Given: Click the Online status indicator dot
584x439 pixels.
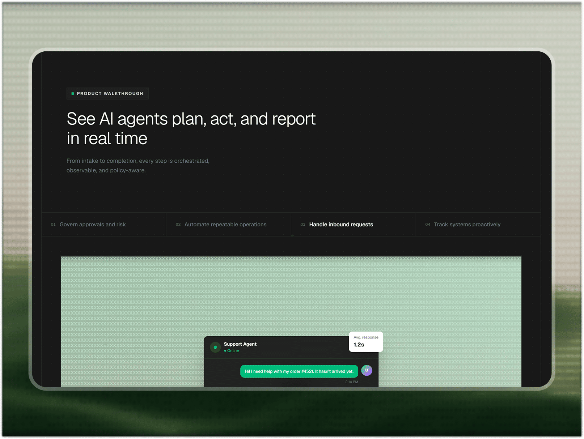Looking at the screenshot, I should point(225,351).
